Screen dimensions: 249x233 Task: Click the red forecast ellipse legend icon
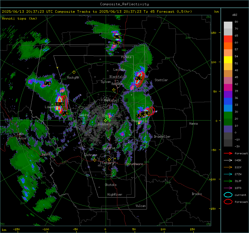click(x=228, y=202)
